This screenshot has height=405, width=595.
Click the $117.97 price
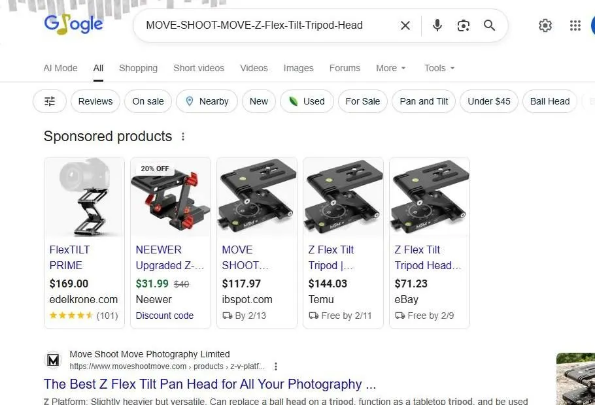pyautogui.click(x=241, y=283)
